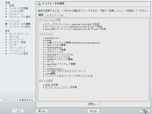This screenshot has width=152, height=114.
Task: Click the タイムゾーン step in sidebar
Action: [16, 14]
